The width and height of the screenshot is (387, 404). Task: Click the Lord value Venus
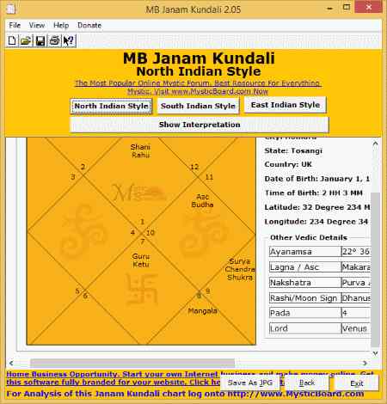(x=356, y=328)
